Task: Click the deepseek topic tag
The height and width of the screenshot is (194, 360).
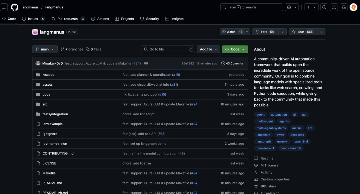Action: [x=297, y=135]
